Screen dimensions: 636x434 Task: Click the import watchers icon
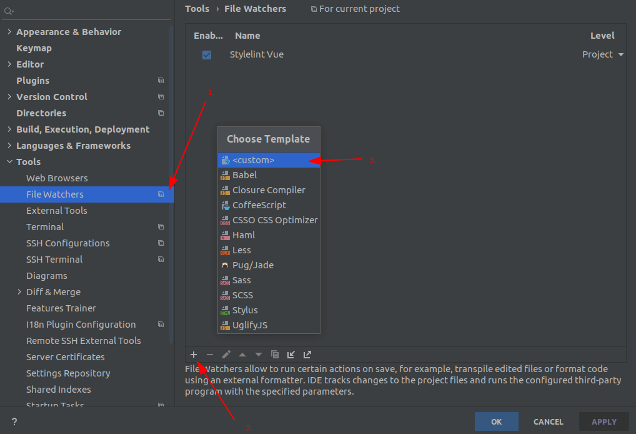(x=291, y=355)
